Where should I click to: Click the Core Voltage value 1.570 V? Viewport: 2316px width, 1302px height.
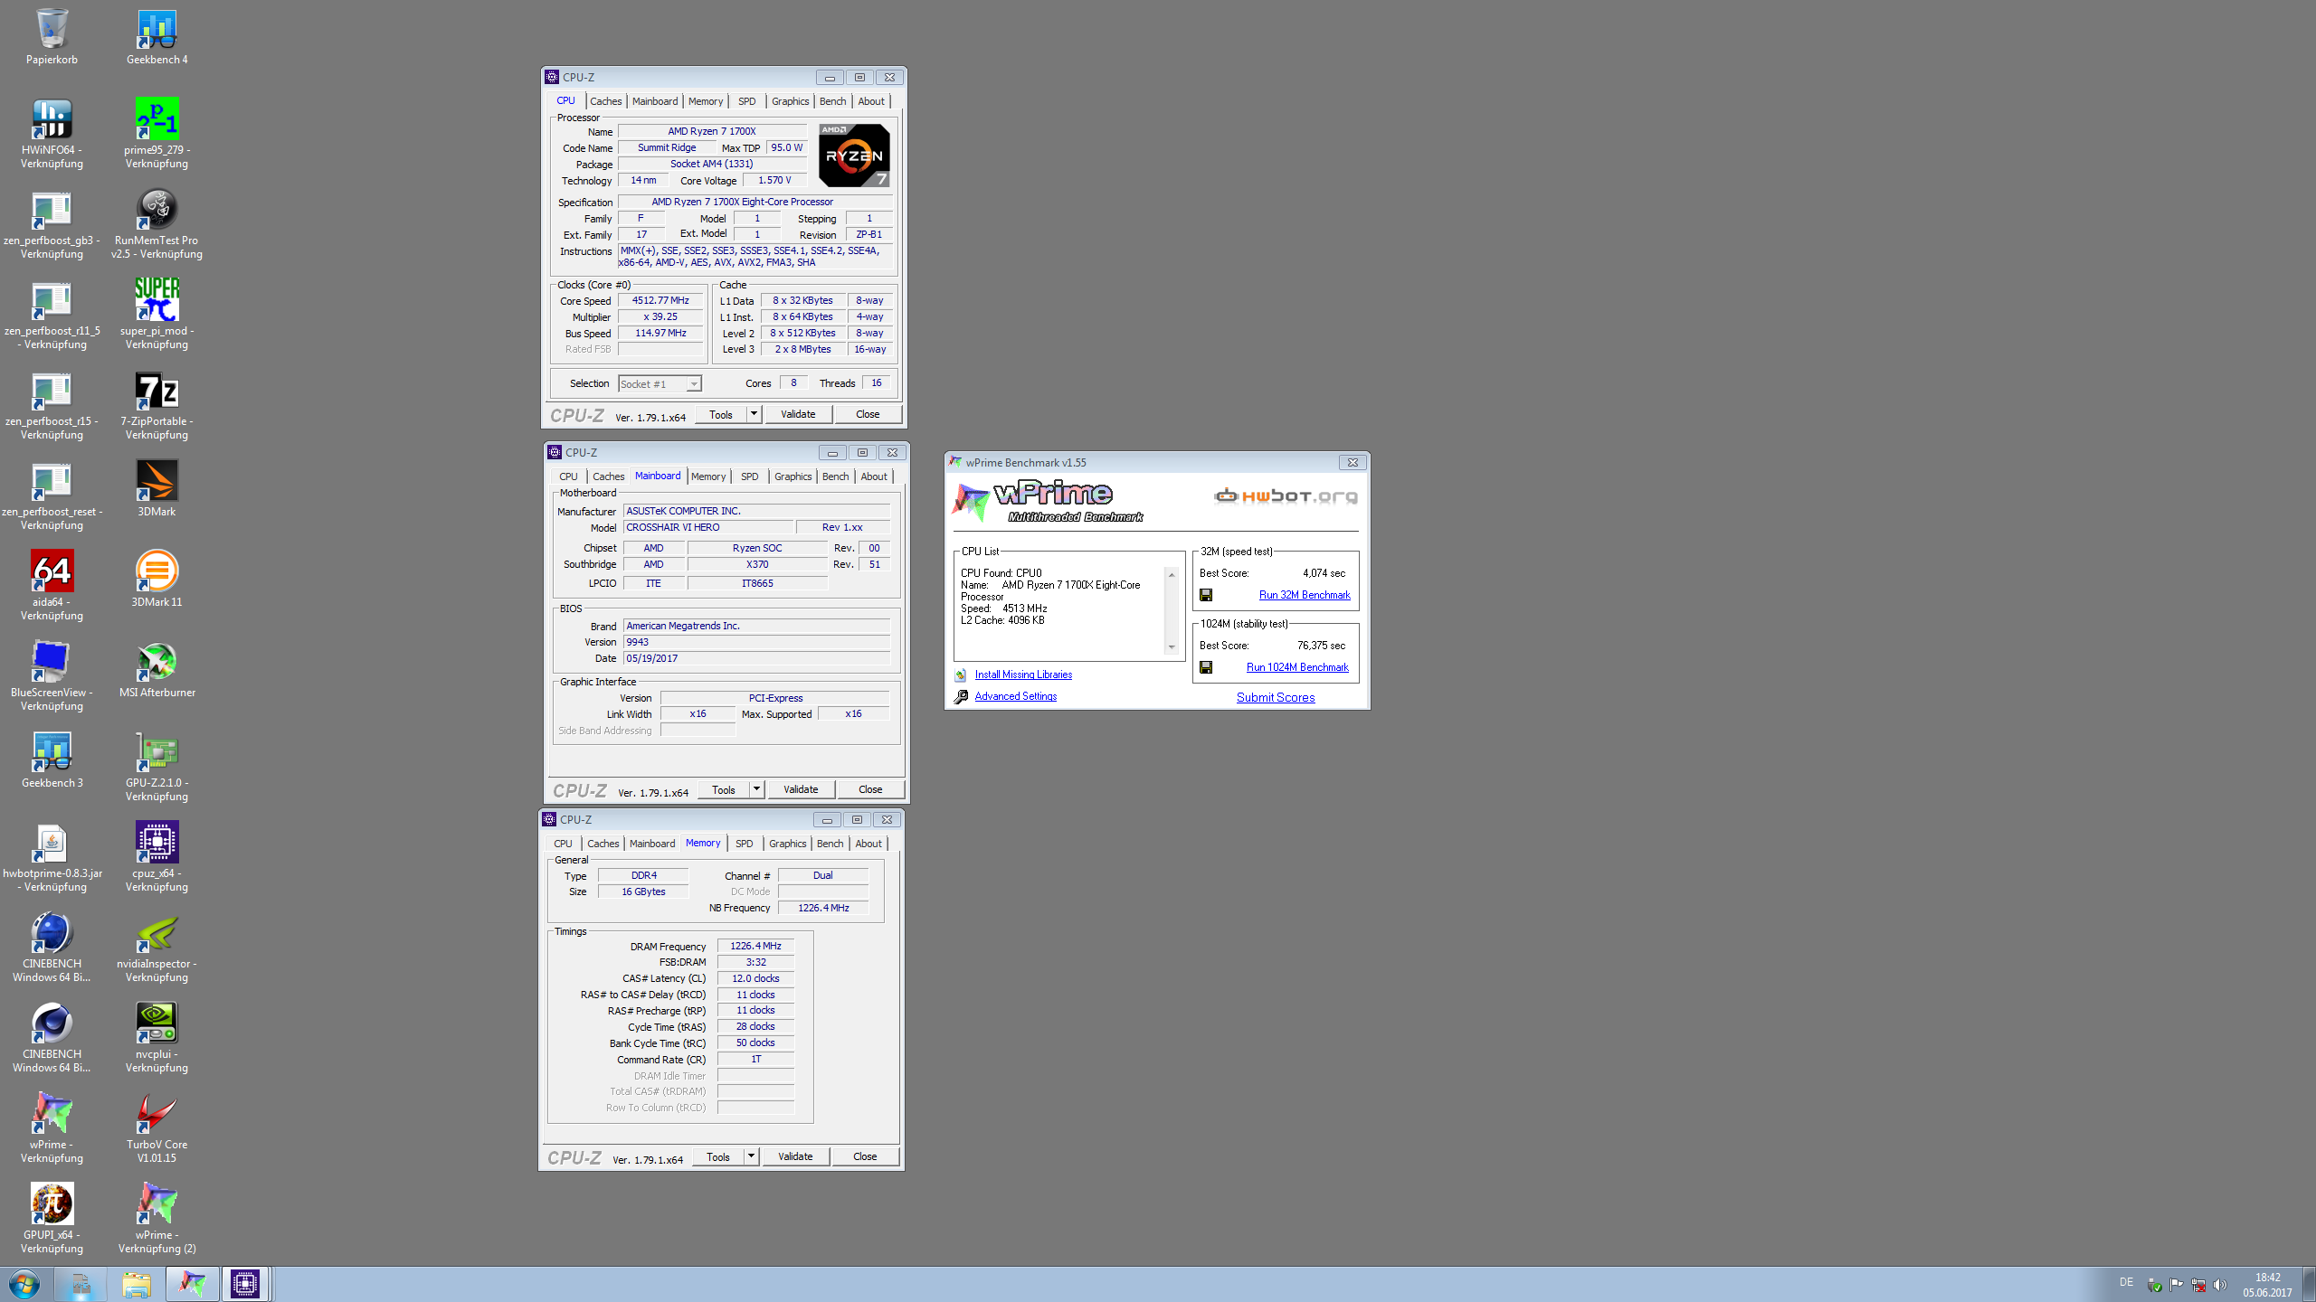(x=774, y=180)
